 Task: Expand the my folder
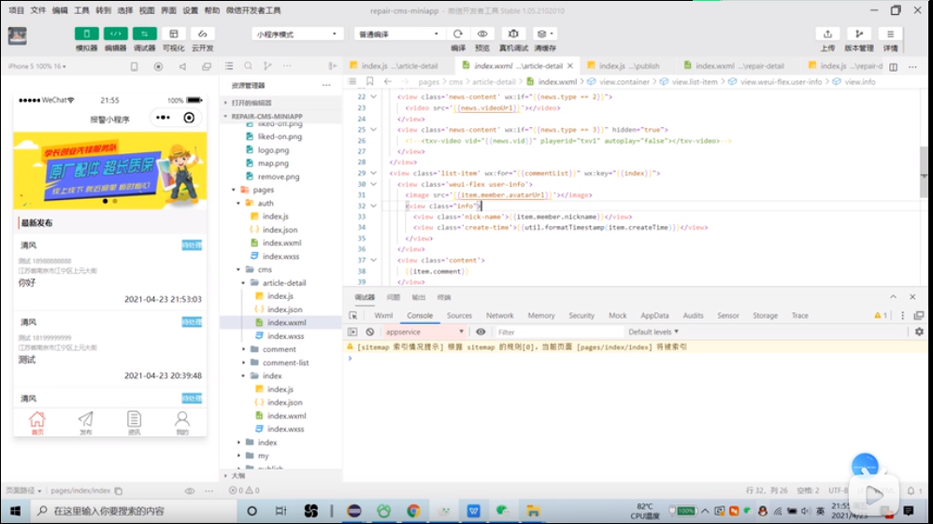click(x=238, y=456)
